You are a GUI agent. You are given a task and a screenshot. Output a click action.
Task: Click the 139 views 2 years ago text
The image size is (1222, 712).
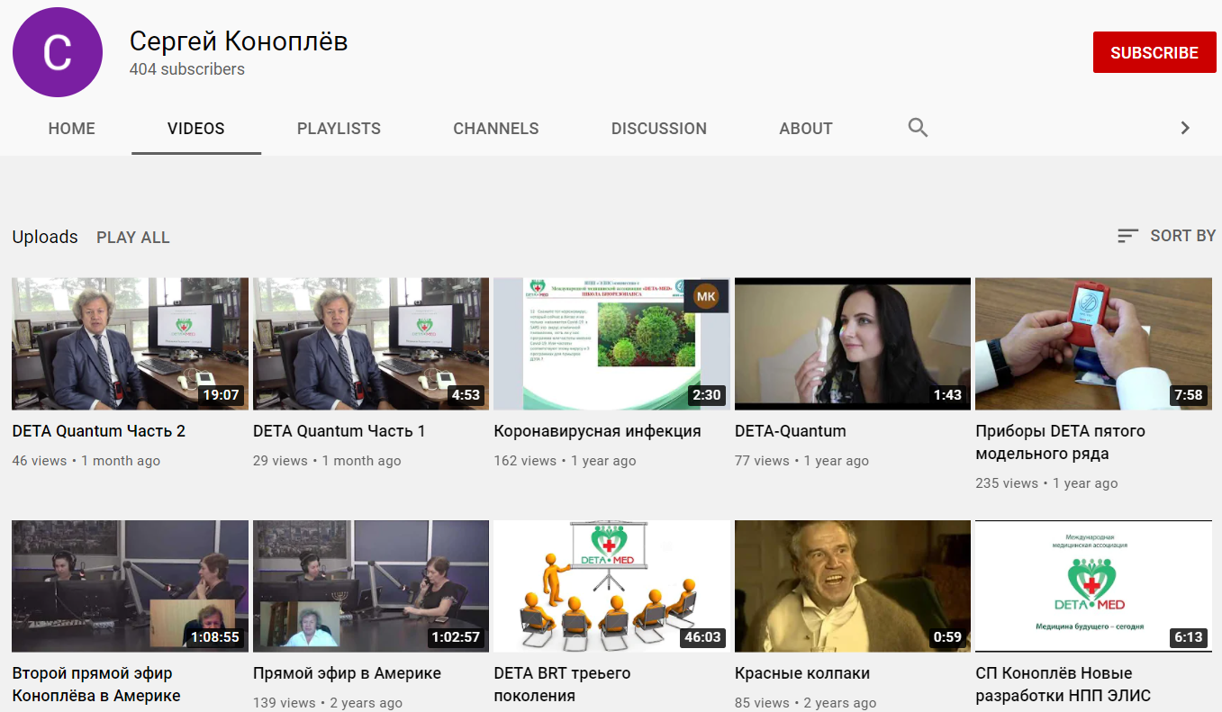pos(328,703)
